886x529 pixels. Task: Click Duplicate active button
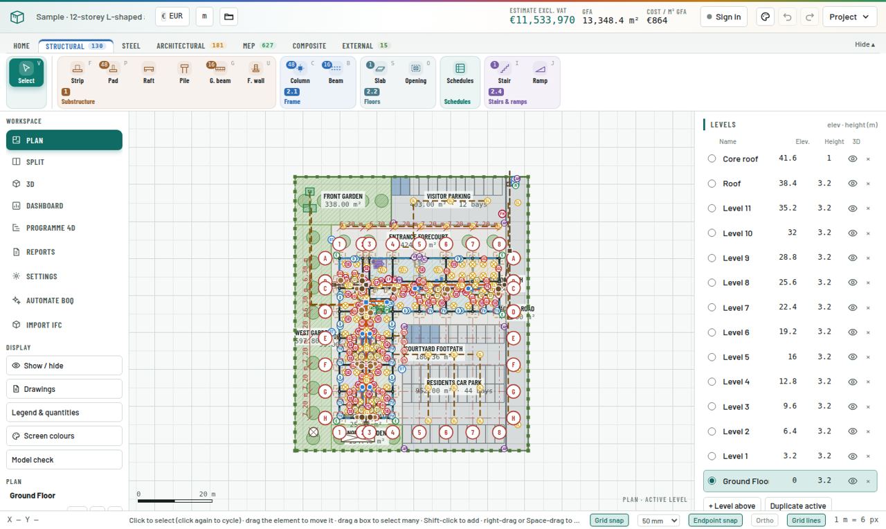click(x=797, y=505)
